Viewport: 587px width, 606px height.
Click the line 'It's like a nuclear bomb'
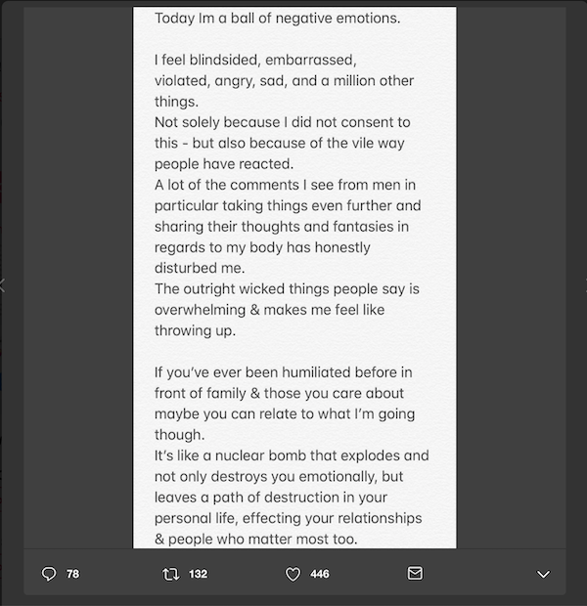tap(292, 455)
